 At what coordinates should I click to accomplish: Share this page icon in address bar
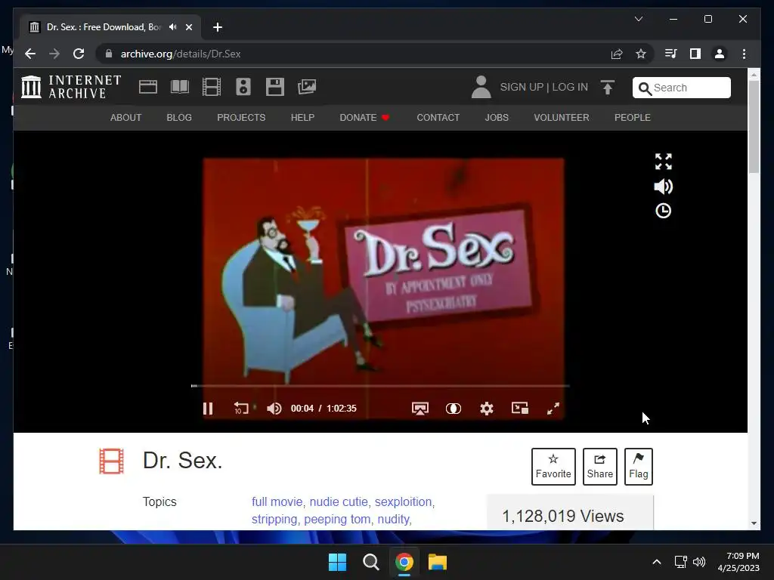point(617,54)
